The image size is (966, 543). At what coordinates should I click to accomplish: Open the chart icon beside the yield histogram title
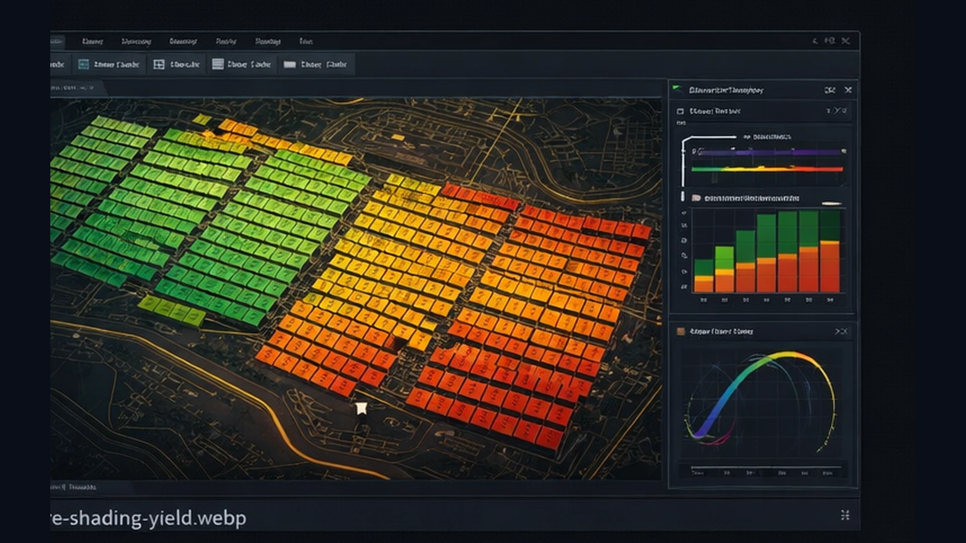click(697, 198)
